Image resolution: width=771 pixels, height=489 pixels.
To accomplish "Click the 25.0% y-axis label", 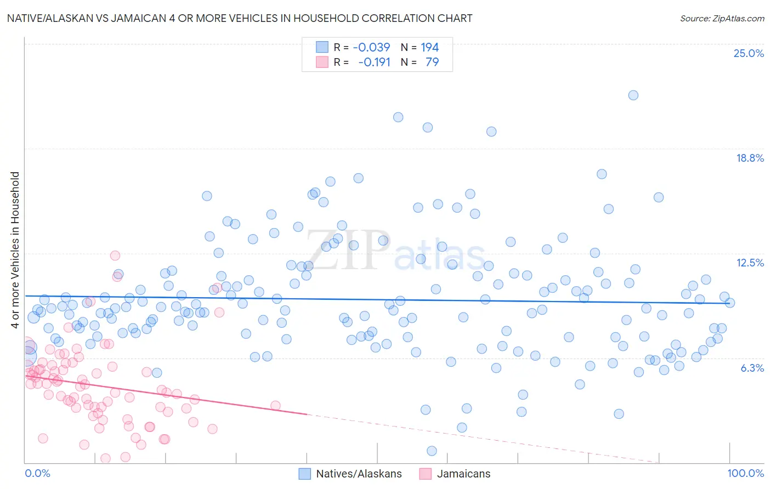I will [749, 53].
